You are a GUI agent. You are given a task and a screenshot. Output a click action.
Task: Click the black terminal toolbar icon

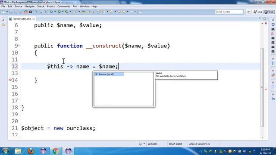click(x=31, y=12)
